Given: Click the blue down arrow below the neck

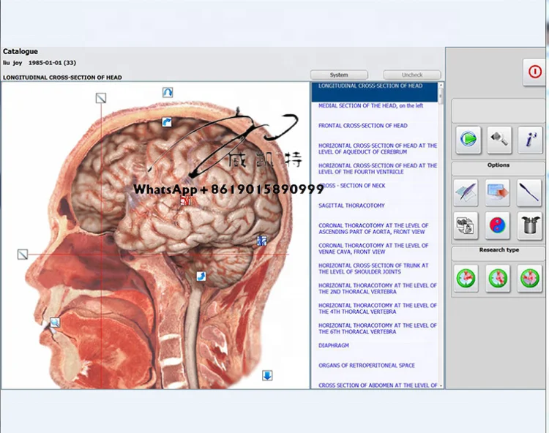Looking at the screenshot, I should [x=267, y=376].
